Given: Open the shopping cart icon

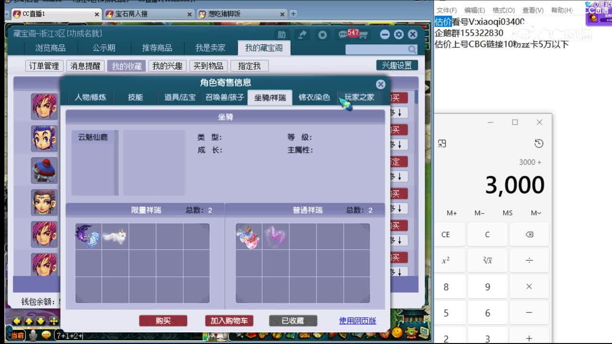Looking at the screenshot, I should [x=363, y=35].
